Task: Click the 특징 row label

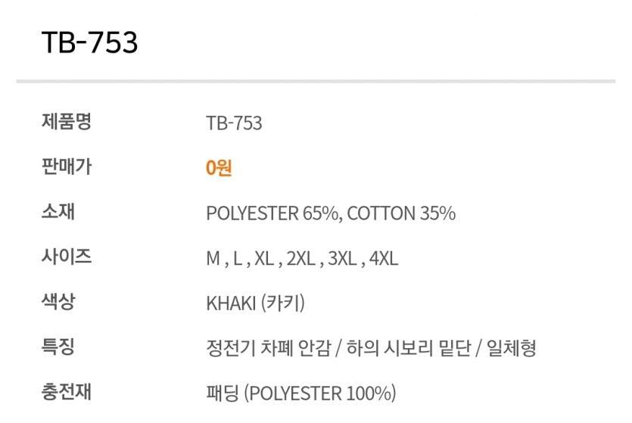Action: click(x=58, y=348)
